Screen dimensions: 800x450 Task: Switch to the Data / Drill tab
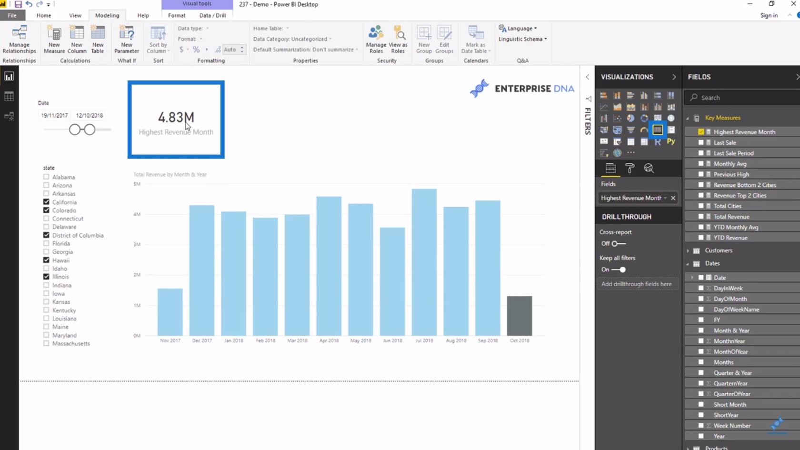(x=212, y=15)
